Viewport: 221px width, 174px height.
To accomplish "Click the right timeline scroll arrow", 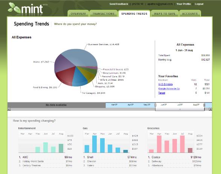I will click(210, 109).
